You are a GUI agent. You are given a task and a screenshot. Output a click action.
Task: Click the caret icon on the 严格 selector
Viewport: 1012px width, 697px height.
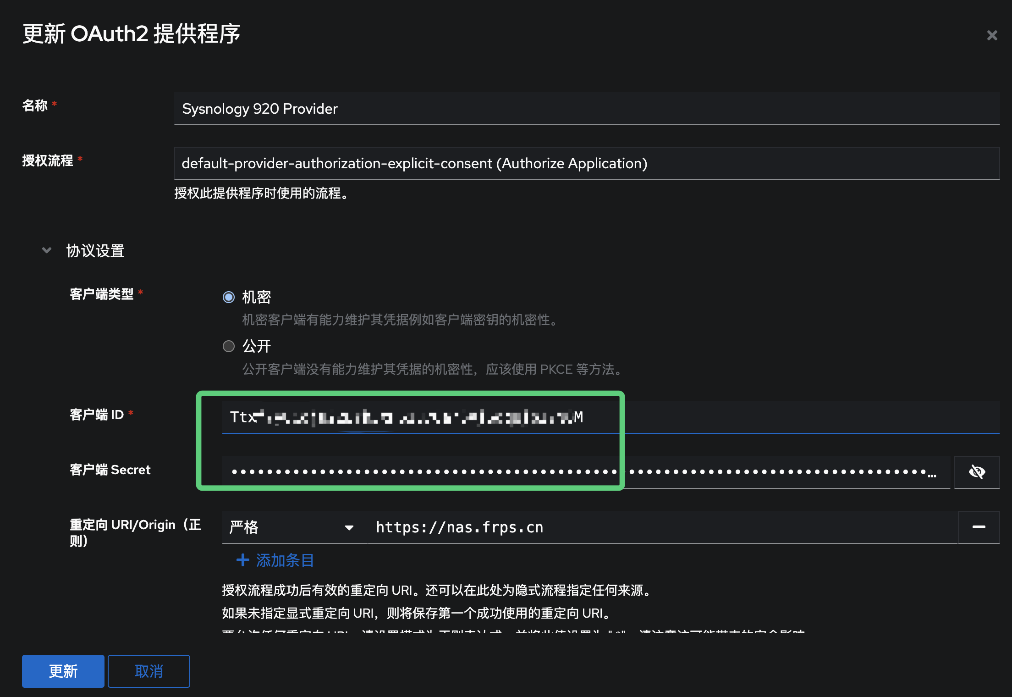[350, 527]
